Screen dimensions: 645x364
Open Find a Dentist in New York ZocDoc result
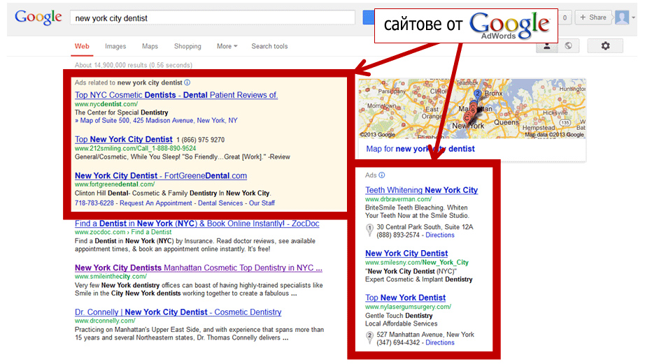tap(197, 224)
